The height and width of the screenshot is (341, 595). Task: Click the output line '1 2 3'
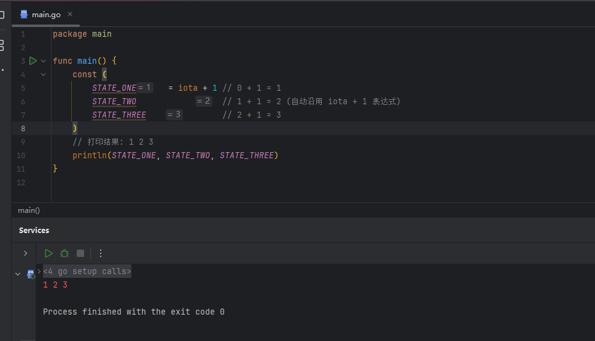(55, 285)
